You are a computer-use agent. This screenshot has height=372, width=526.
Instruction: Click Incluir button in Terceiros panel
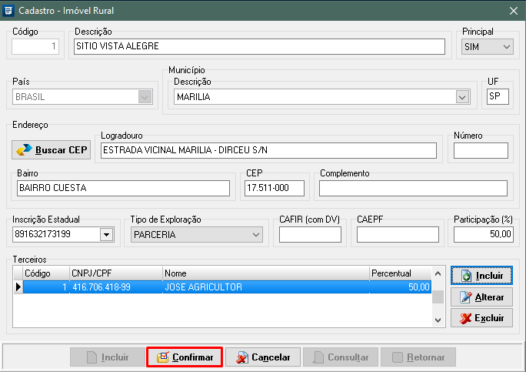click(x=481, y=275)
